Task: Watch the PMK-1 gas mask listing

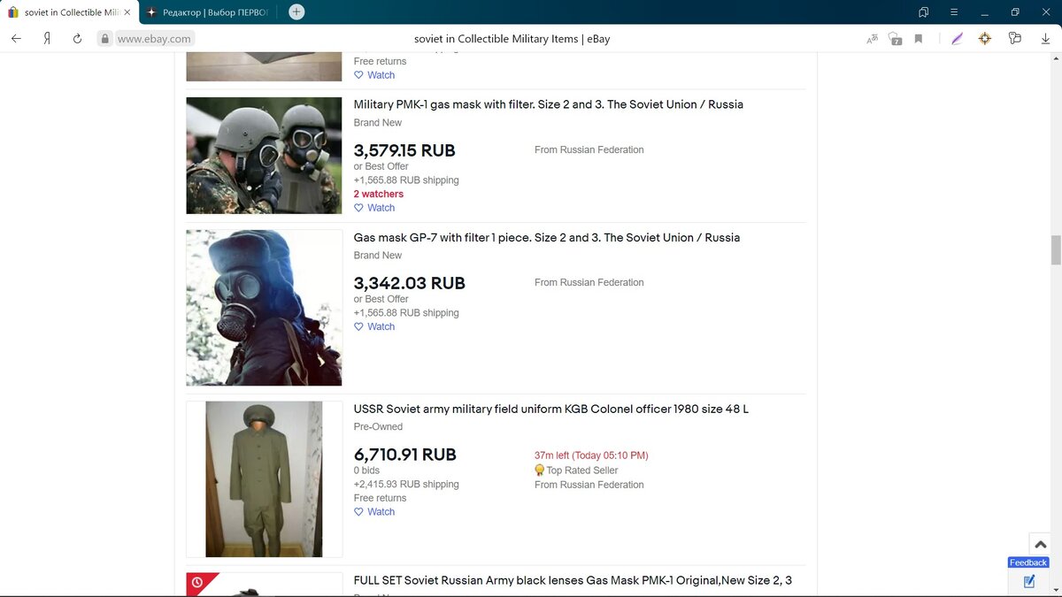Action: 374,208
